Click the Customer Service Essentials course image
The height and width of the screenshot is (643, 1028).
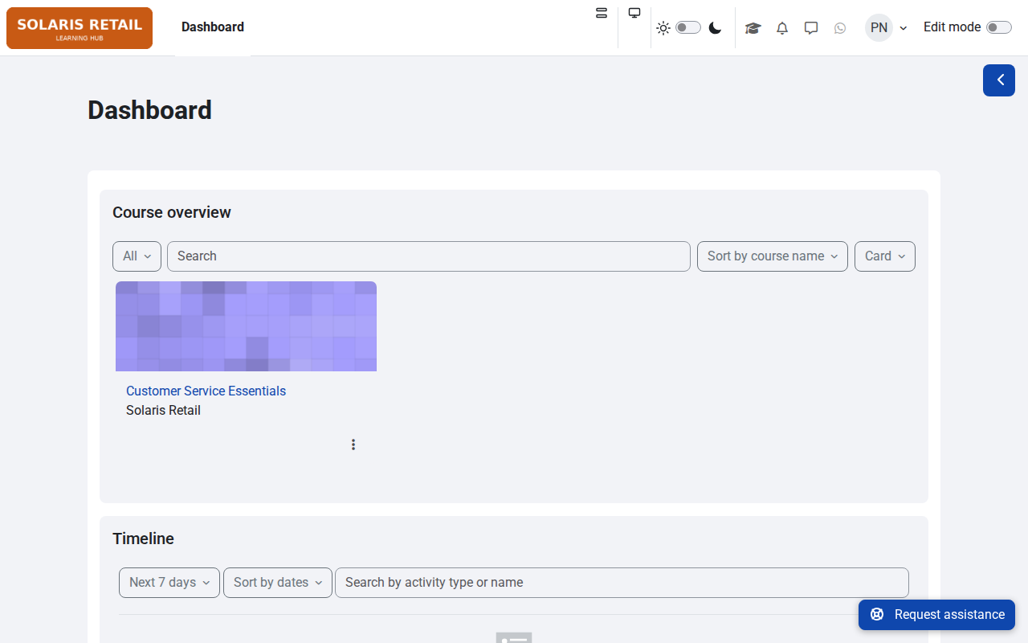tap(246, 326)
